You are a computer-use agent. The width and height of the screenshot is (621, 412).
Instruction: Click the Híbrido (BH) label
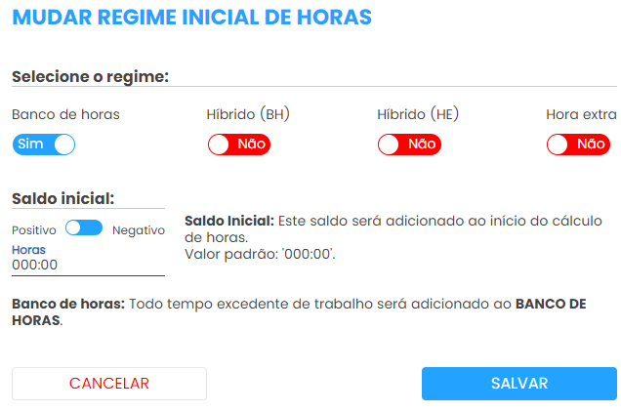(x=248, y=114)
